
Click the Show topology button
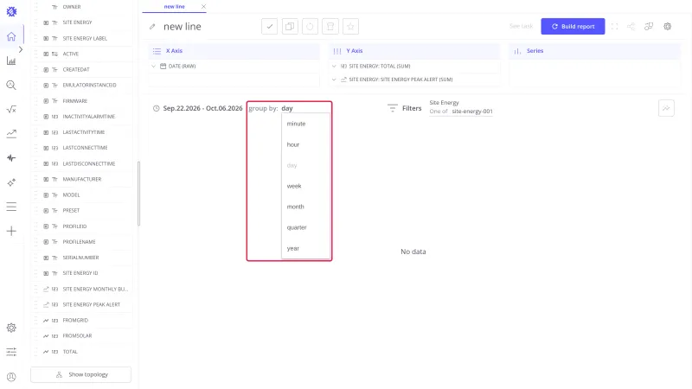point(80,374)
